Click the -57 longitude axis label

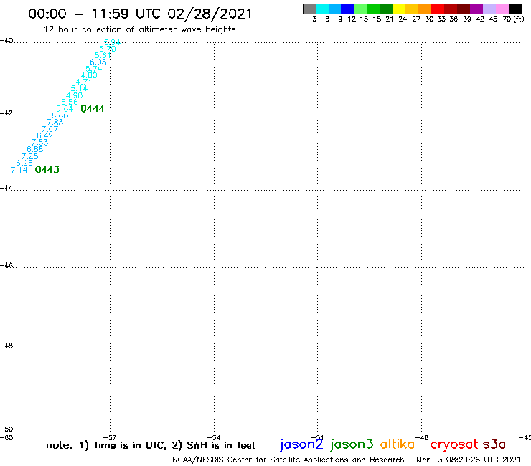[110, 437]
